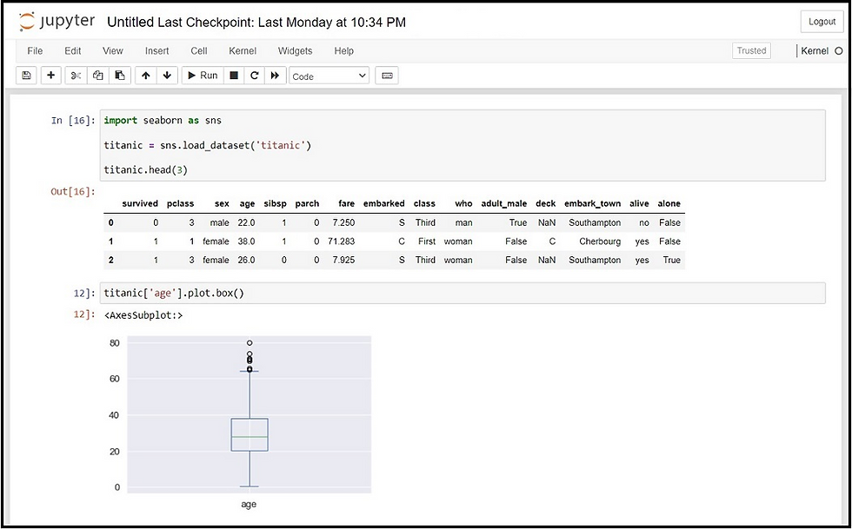Open the Help menu

pyautogui.click(x=344, y=50)
